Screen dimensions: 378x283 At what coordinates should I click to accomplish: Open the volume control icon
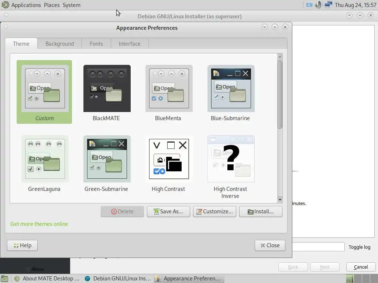point(318,5)
